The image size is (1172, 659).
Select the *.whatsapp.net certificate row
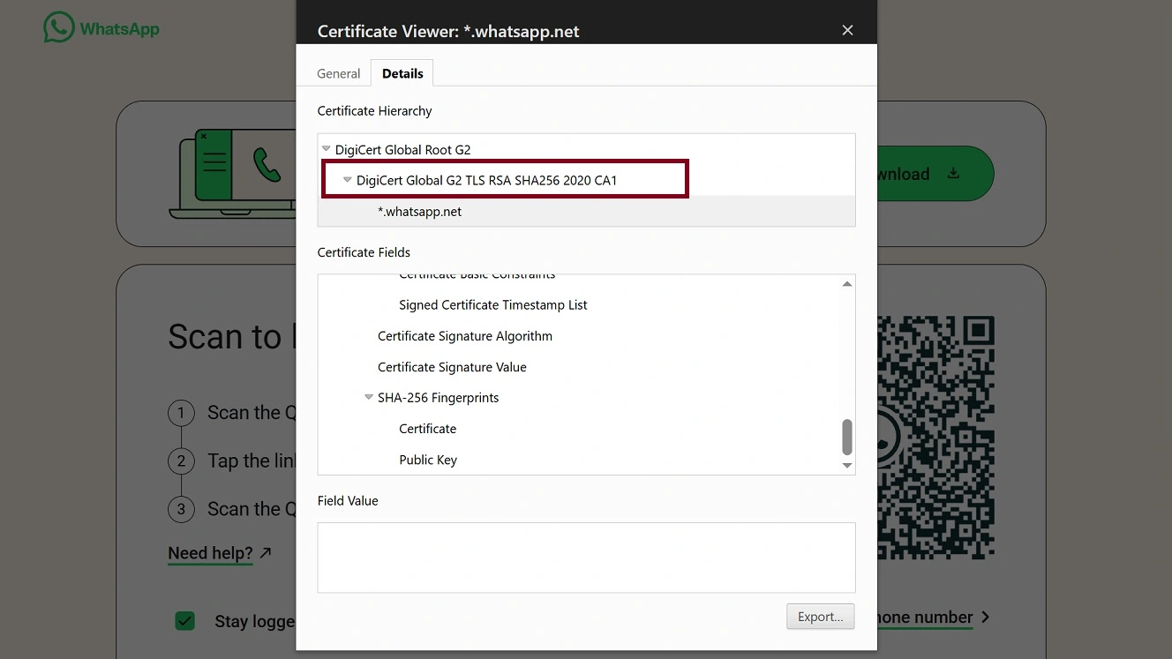586,211
